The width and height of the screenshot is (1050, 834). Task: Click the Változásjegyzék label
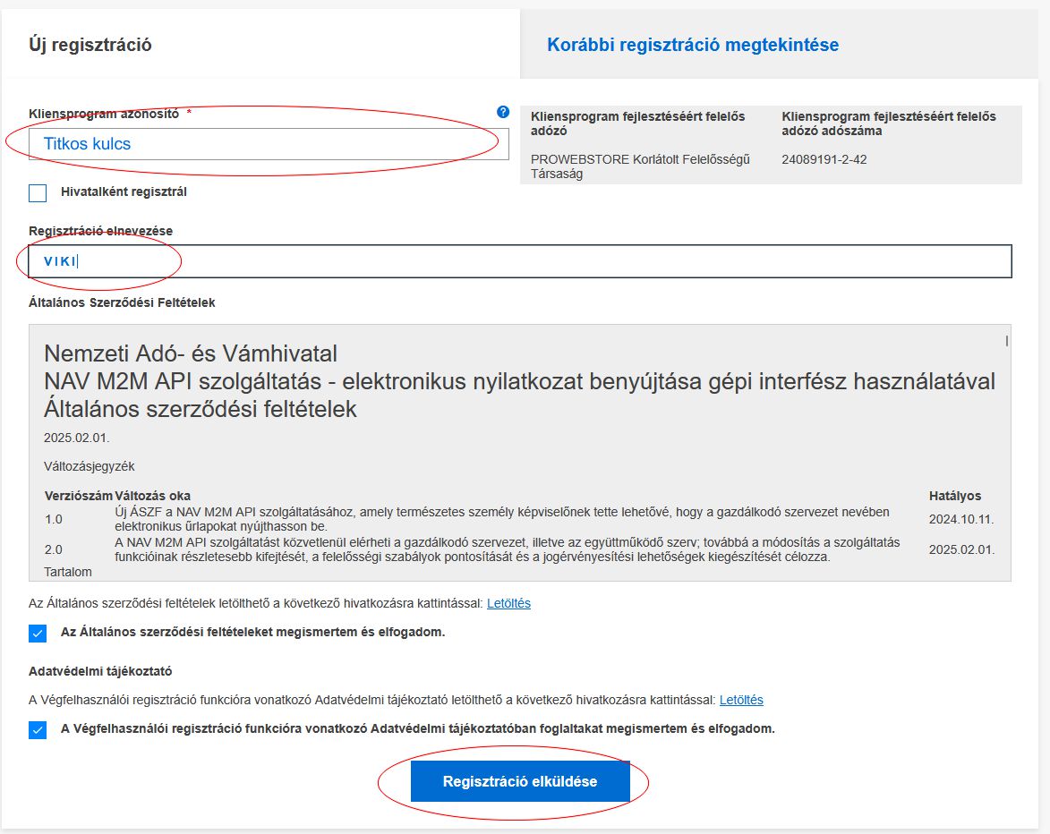tap(90, 466)
